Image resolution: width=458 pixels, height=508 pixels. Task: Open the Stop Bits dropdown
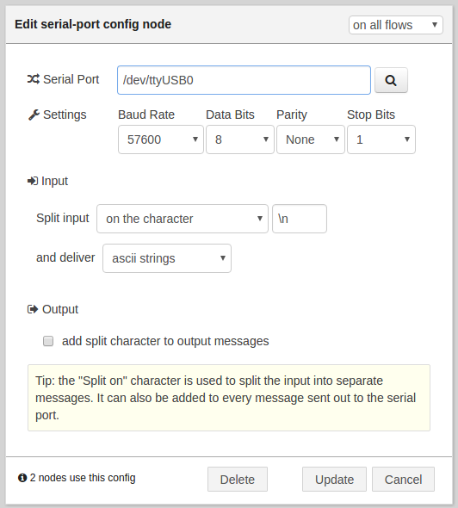381,139
